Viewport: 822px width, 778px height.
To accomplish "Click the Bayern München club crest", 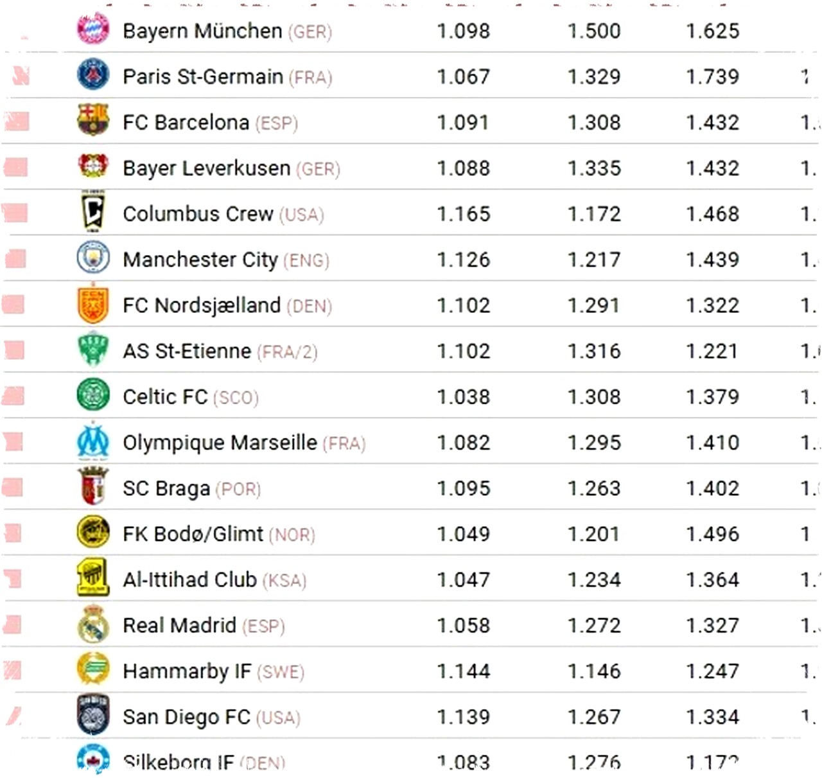I will (93, 30).
